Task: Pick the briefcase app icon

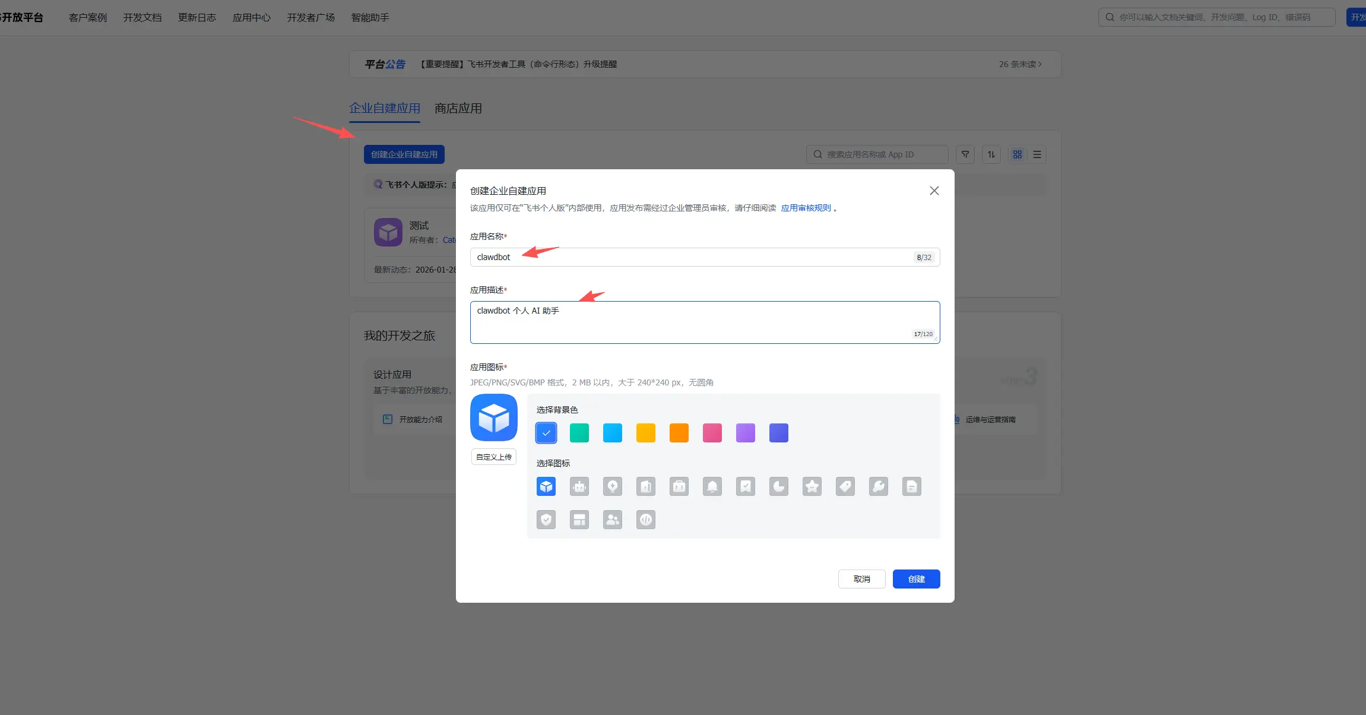Action: coord(679,487)
